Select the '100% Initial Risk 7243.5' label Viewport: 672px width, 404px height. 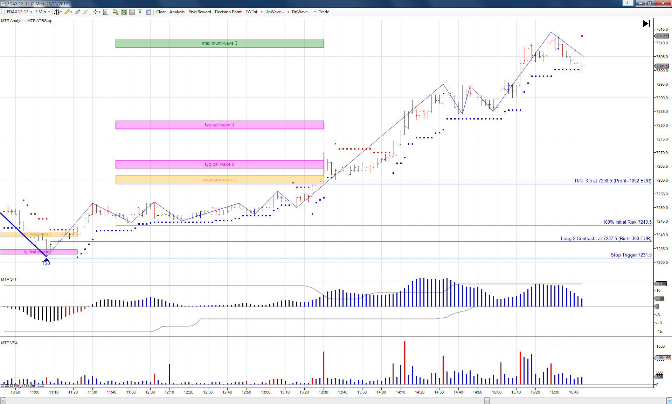[627, 222]
